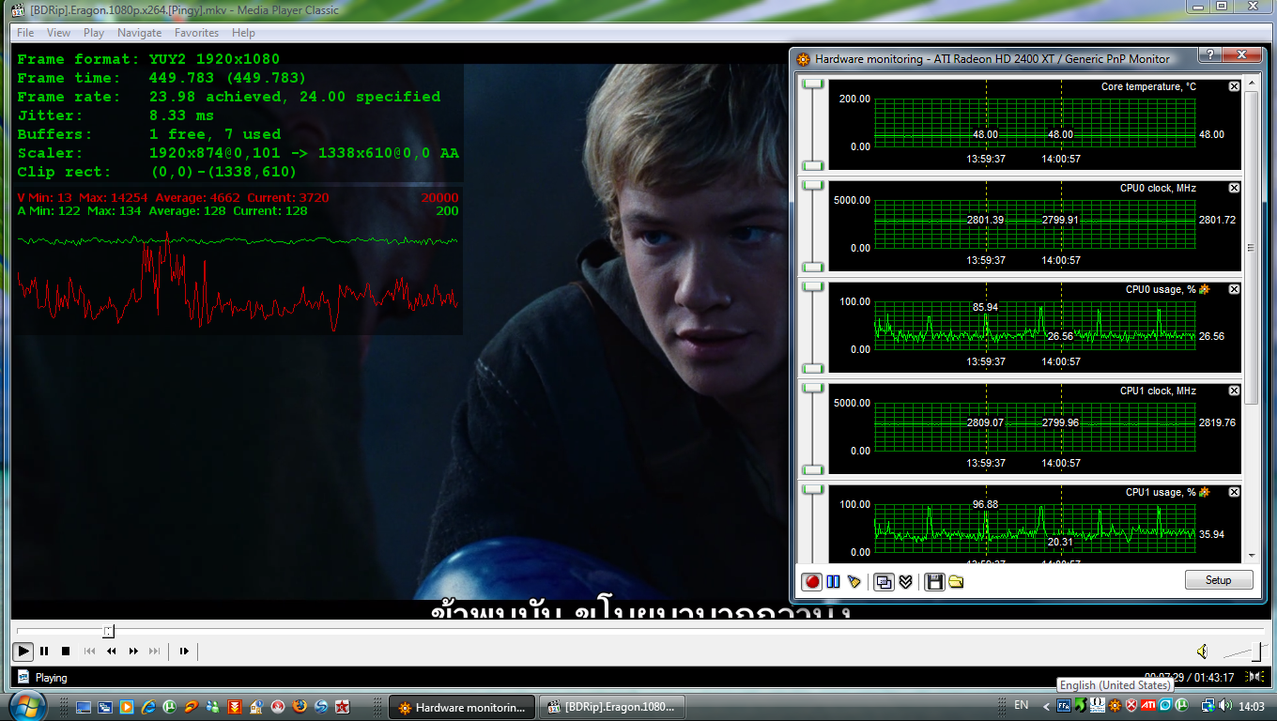Expand hidden system tray icons arrow

[x=1047, y=706]
